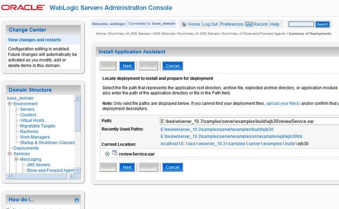Click Log Out in toolbar
This screenshot has height=209, width=339.
point(210,24)
